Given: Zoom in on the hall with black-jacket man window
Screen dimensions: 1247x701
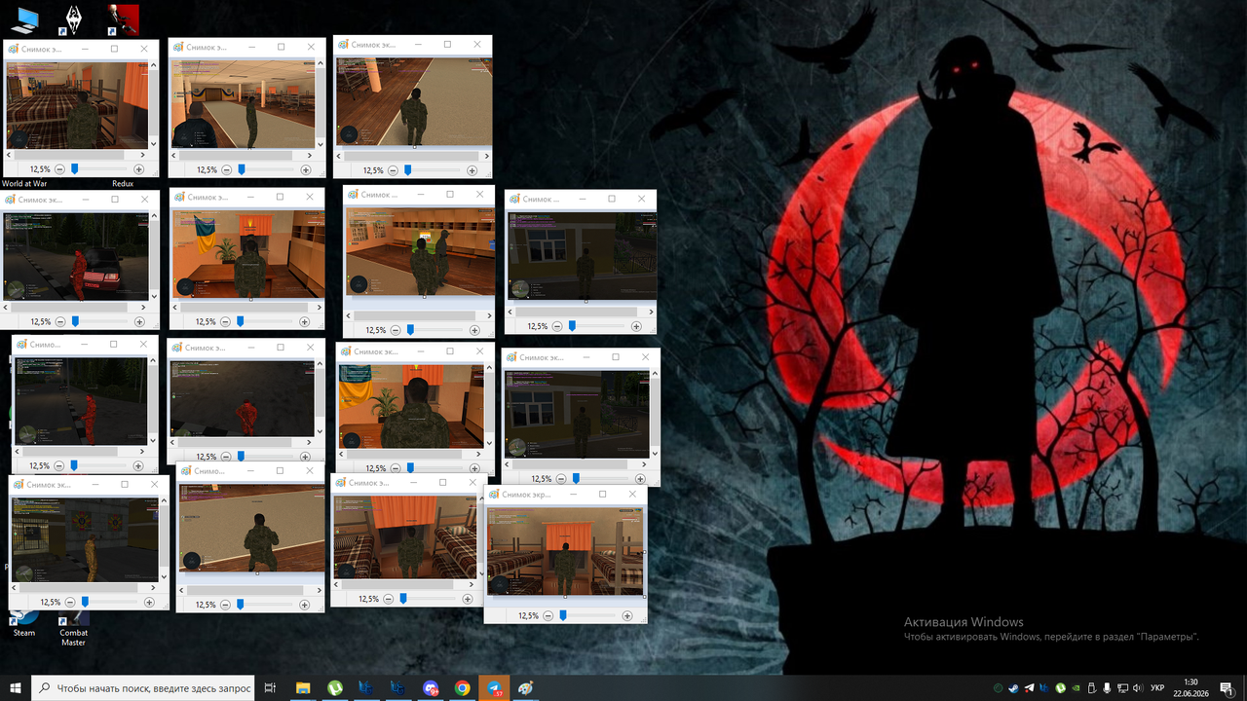Looking at the screenshot, I should click(306, 169).
